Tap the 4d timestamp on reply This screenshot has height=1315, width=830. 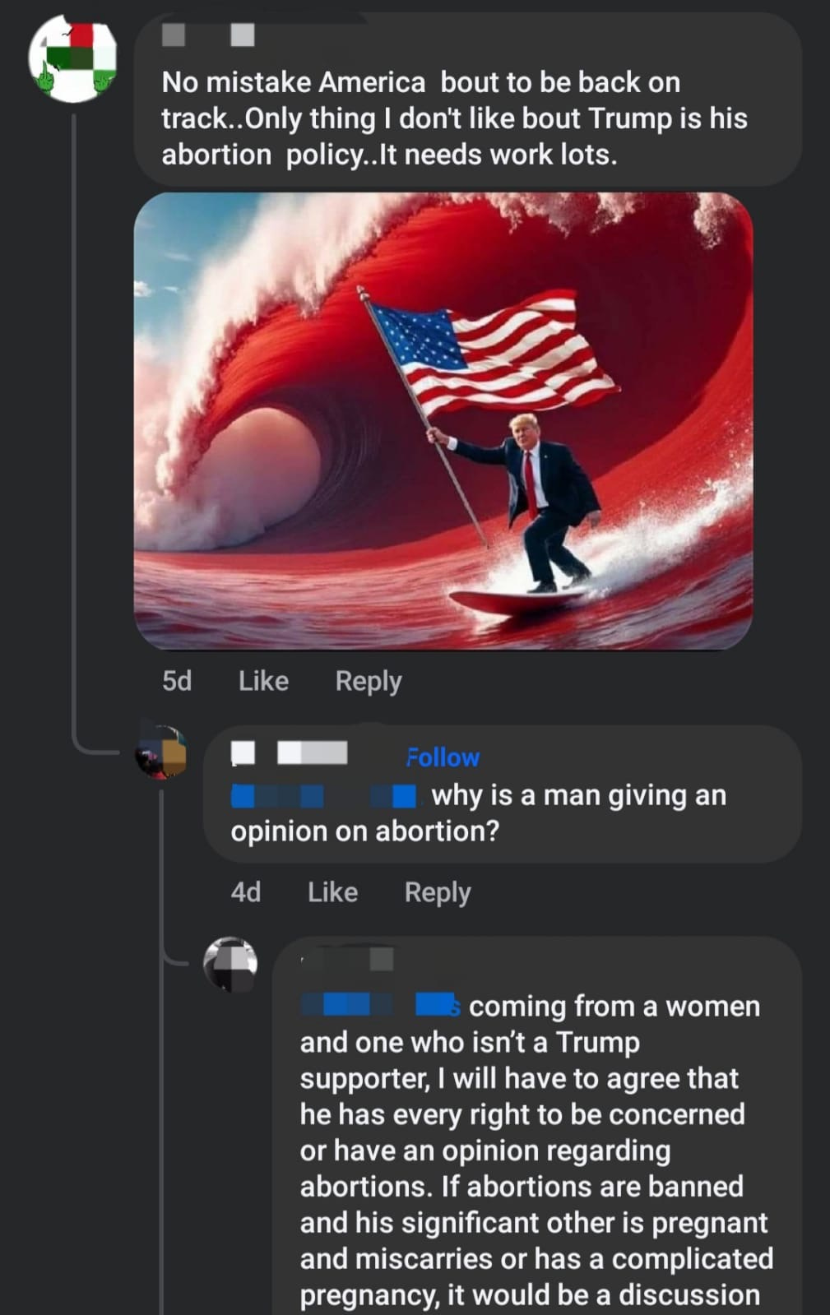click(245, 892)
